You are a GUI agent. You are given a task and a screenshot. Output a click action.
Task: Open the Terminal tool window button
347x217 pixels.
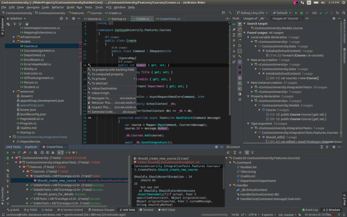point(147,210)
